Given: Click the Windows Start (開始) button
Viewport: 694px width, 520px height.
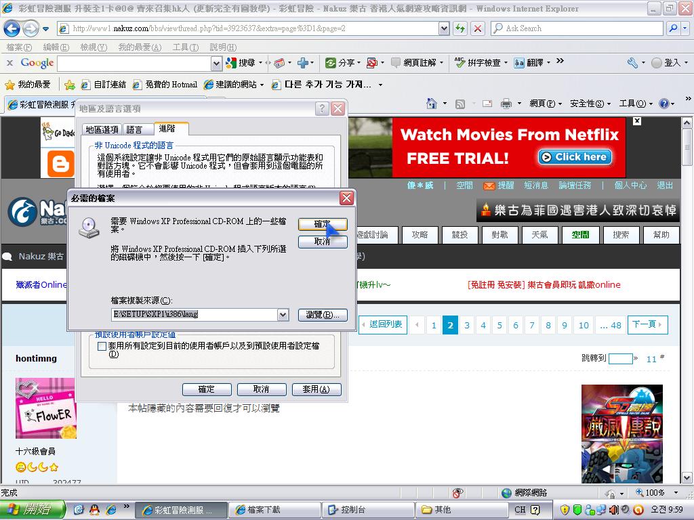Looking at the screenshot, I should 33,510.
